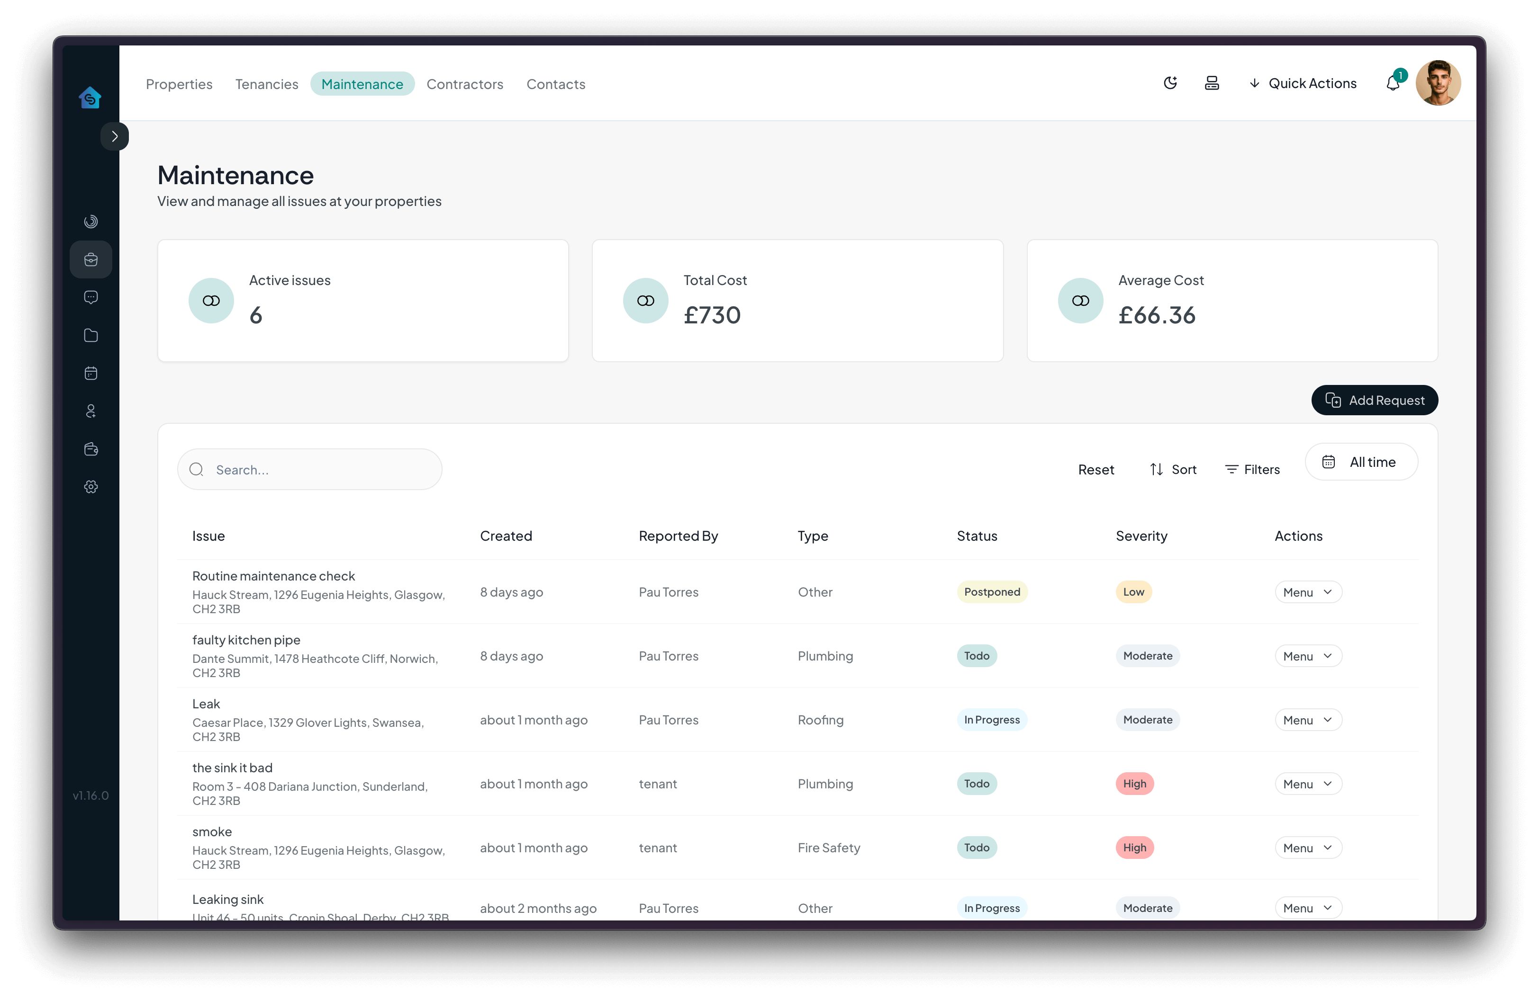
Task: Open the Quick Actions dropdown
Action: 1303,83
